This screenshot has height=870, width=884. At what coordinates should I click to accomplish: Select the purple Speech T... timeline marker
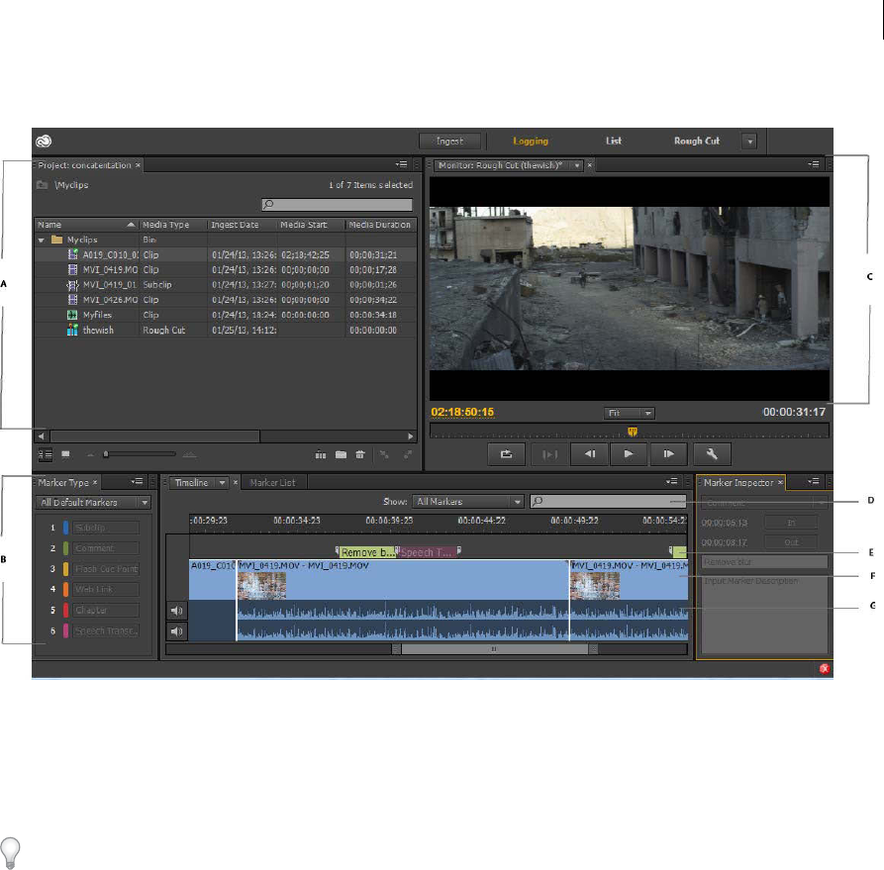(427, 552)
